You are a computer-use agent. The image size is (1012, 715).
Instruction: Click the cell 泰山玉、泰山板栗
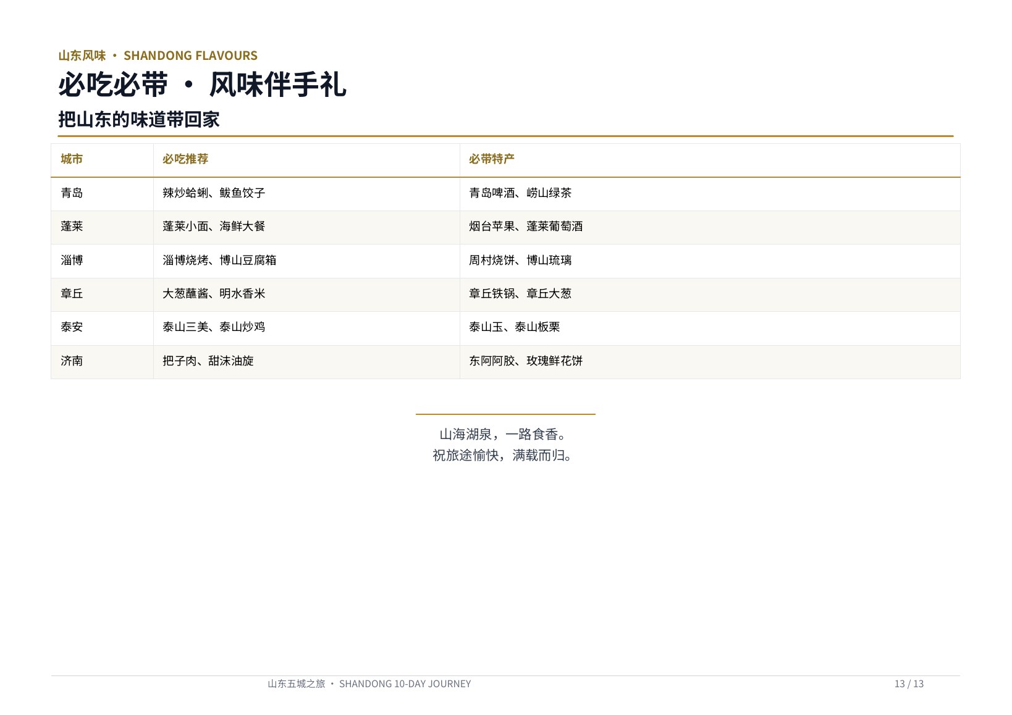(710, 327)
